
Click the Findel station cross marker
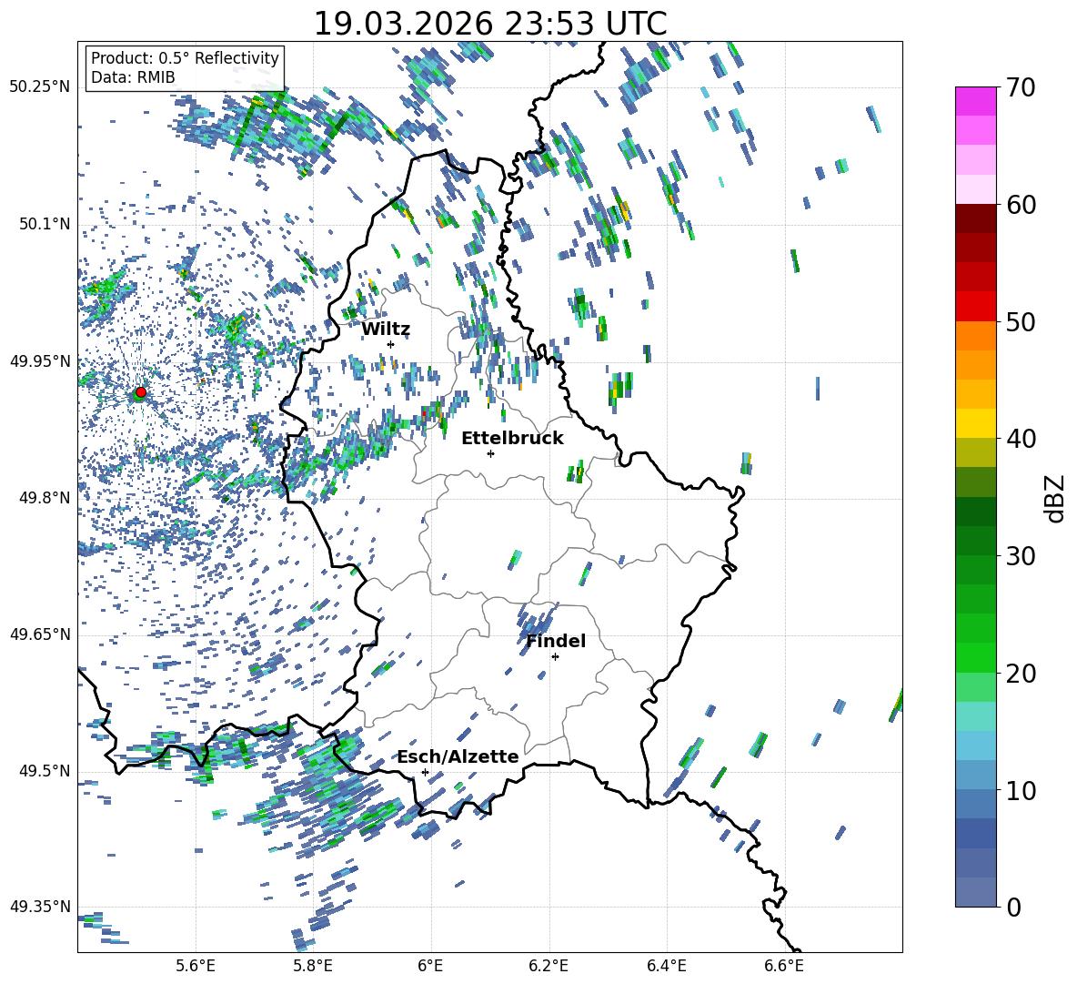coord(555,656)
